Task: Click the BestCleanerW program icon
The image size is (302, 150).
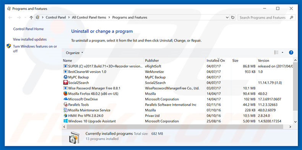Action: pyautogui.click(x=65, y=72)
